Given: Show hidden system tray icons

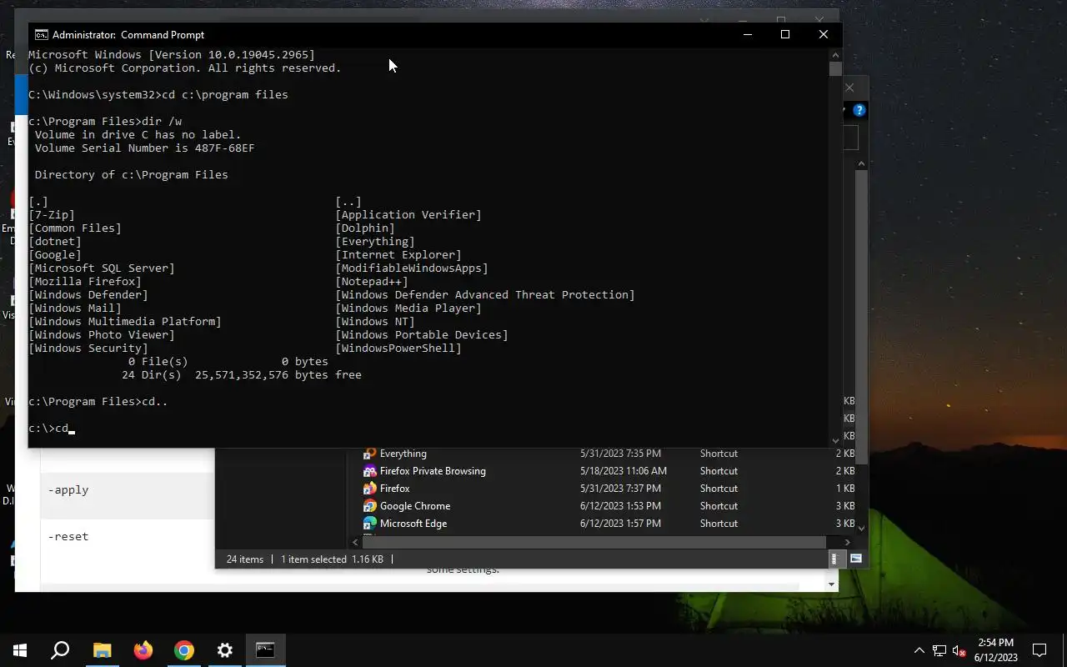Looking at the screenshot, I should [x=919, y=650].
